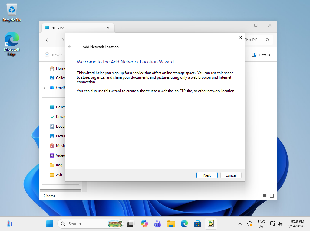
Task: Switch File Explorer to large icons view
Action: coord(272,196)
